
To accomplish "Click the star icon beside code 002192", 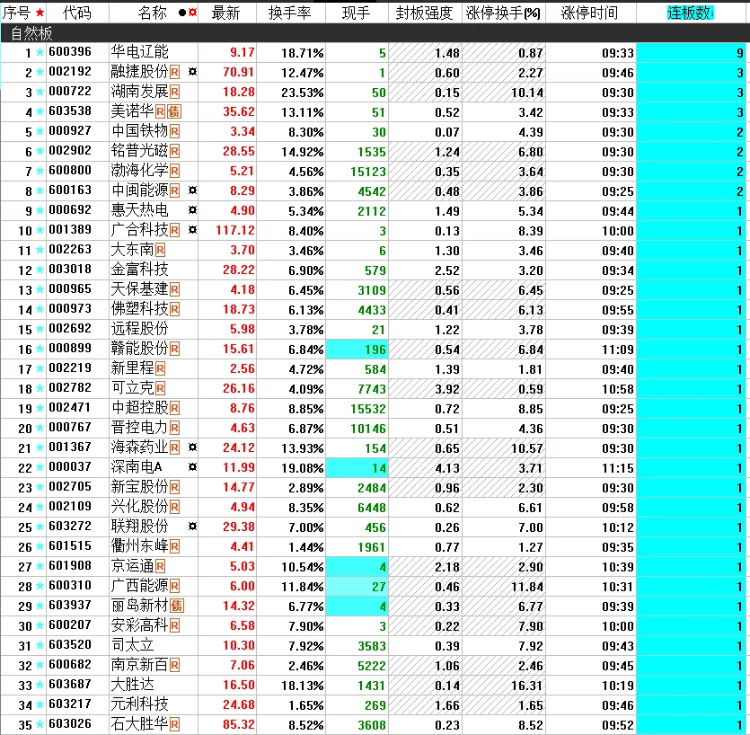I will click(40, 72).
